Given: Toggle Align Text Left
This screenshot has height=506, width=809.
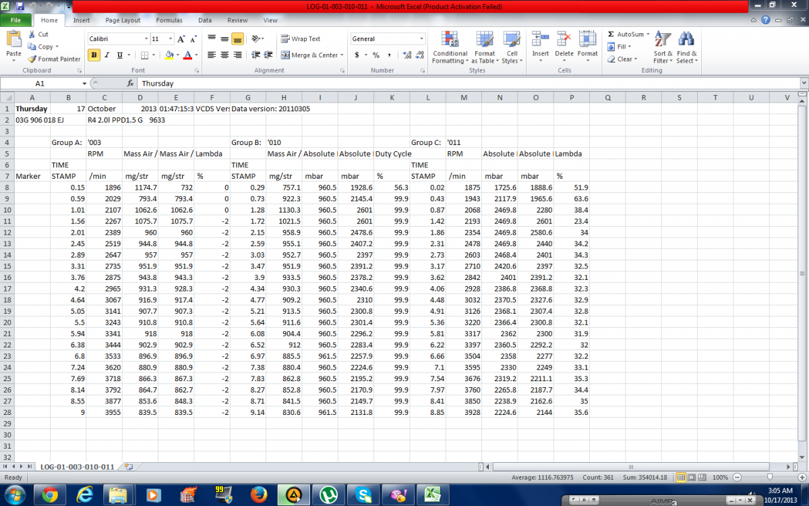Looking at the screenshot, I should click(212, 55).
